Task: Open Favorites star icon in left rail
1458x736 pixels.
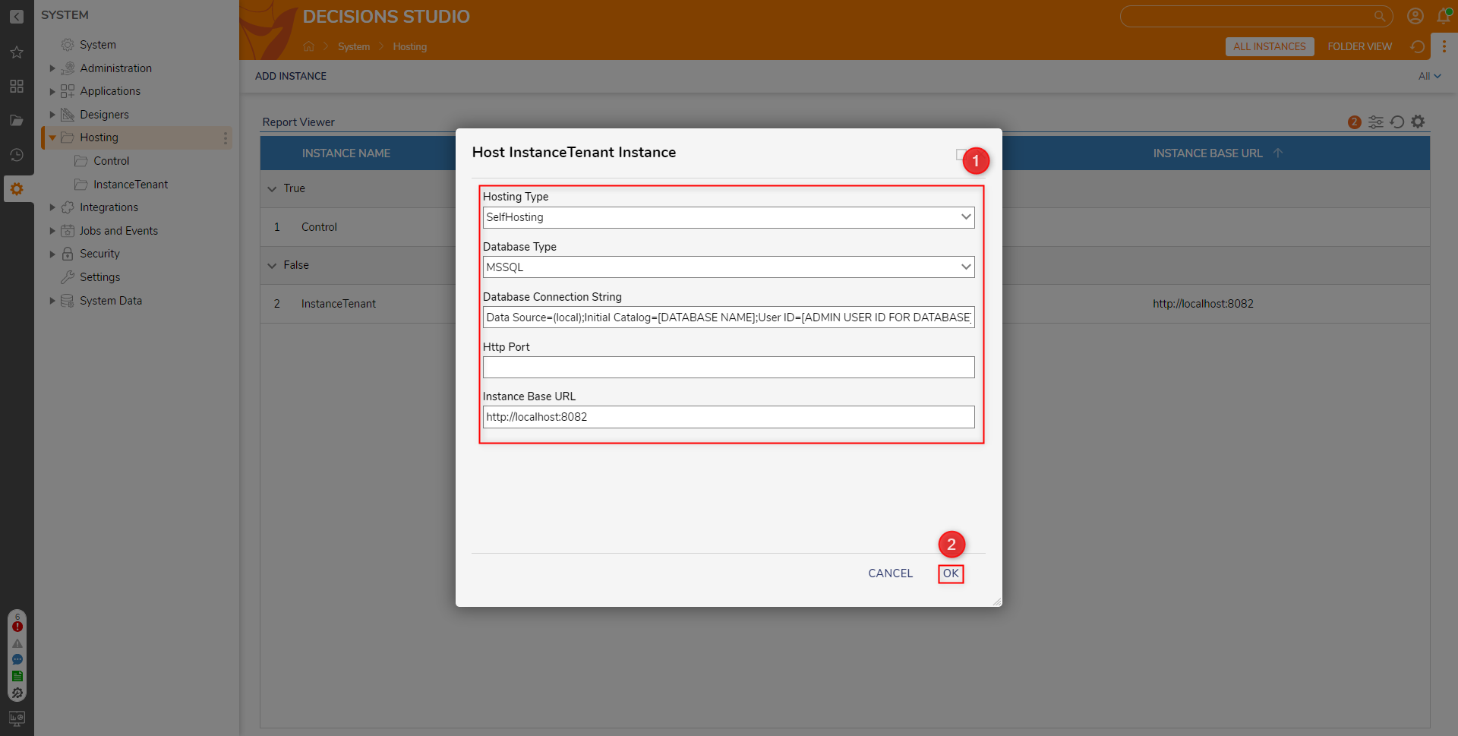Action: (x=17, y=52)
